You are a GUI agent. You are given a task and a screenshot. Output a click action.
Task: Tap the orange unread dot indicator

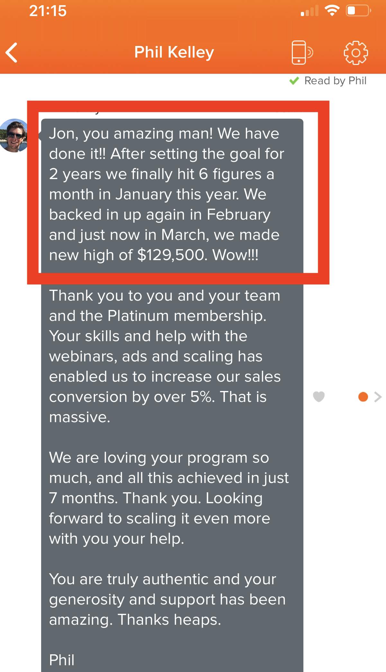click(363, 397)
